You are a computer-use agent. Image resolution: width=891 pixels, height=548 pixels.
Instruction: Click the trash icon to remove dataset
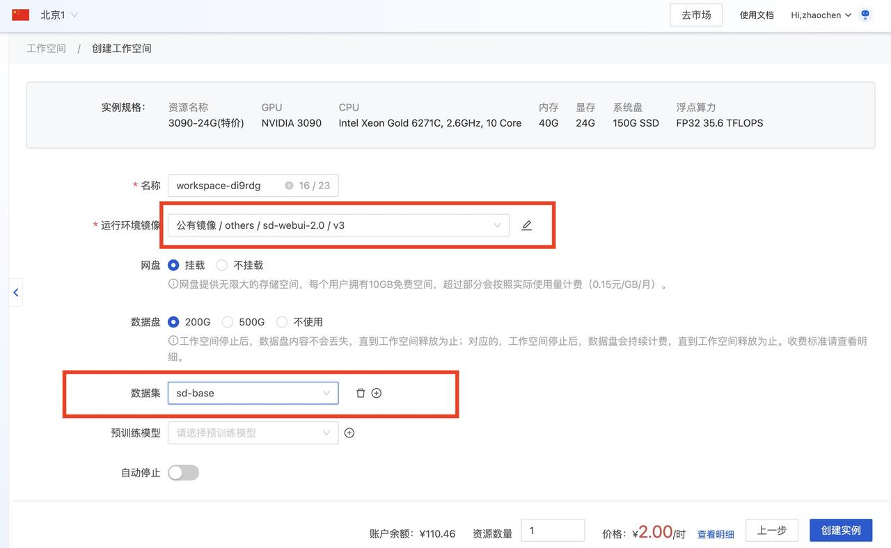pyautogui.click(x=361, y=393)
